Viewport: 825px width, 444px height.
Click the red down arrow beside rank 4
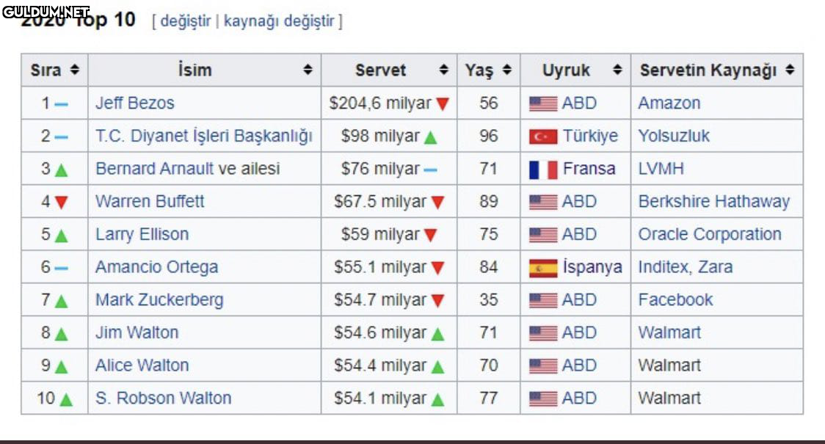pos(61,203)
